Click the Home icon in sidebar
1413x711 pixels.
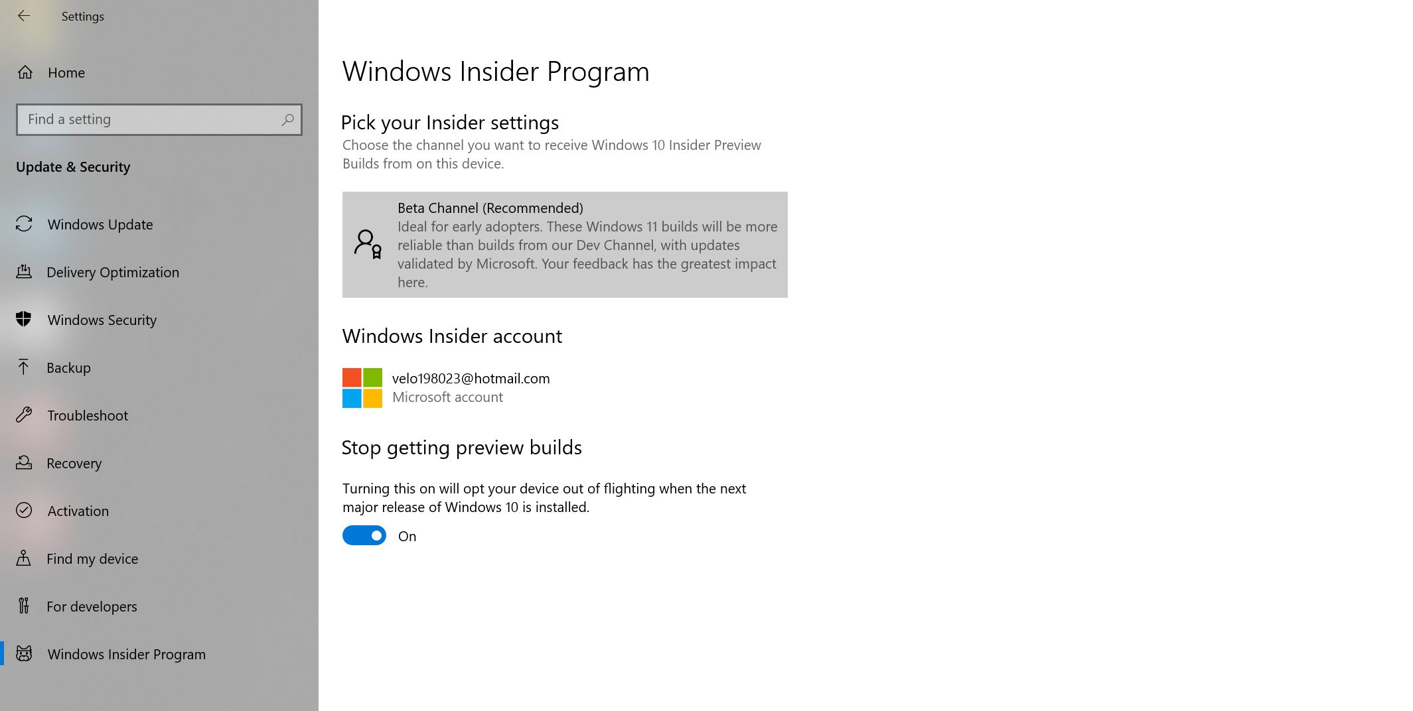25,72
